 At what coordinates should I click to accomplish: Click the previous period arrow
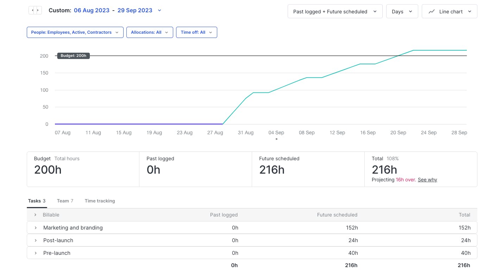point(32,10)
